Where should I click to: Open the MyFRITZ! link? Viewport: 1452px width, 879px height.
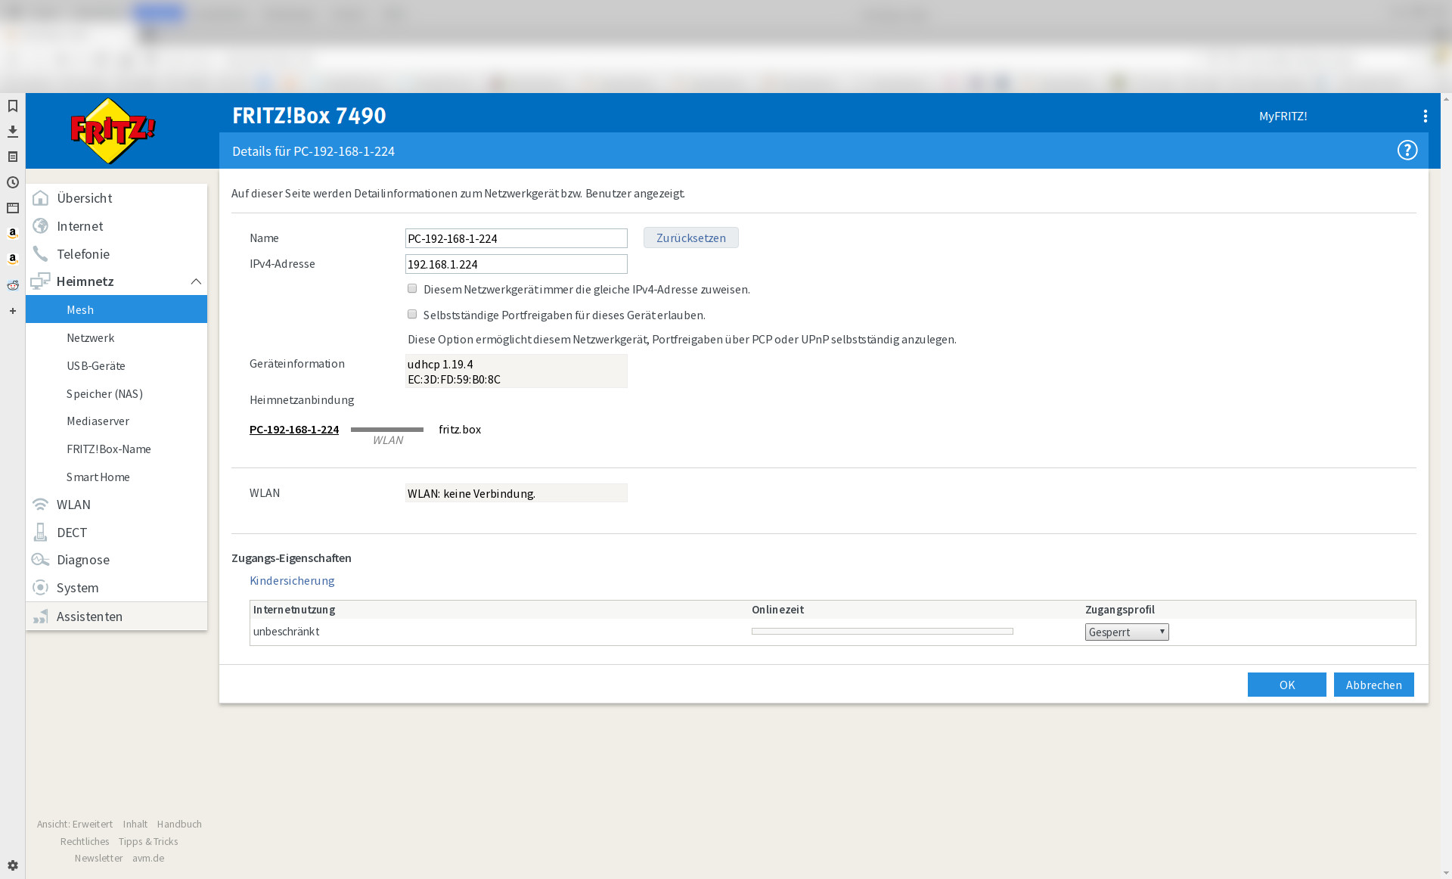pos(1283,116)
